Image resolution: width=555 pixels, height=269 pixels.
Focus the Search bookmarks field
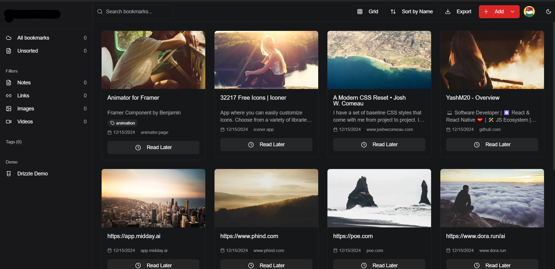pyautogui.click(x=133, y=12)
